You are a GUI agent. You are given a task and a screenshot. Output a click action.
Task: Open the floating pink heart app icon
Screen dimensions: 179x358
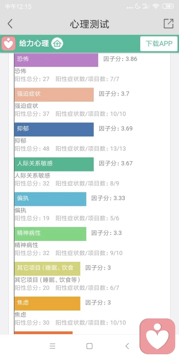tap(157, 336)
